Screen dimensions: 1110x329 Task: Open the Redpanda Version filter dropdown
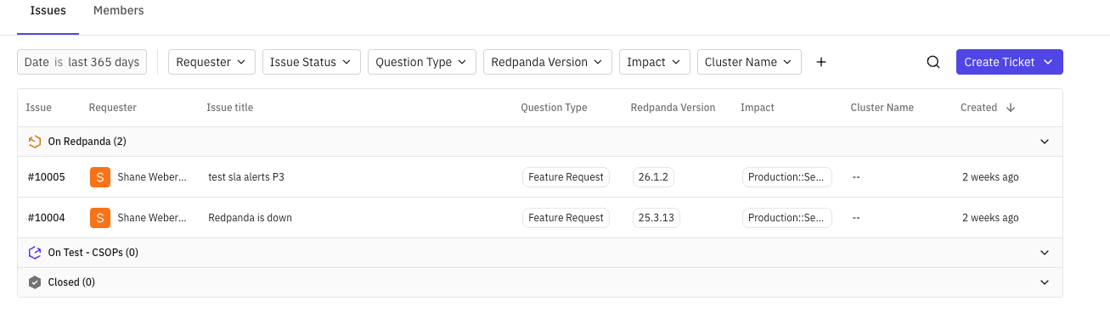548,62
